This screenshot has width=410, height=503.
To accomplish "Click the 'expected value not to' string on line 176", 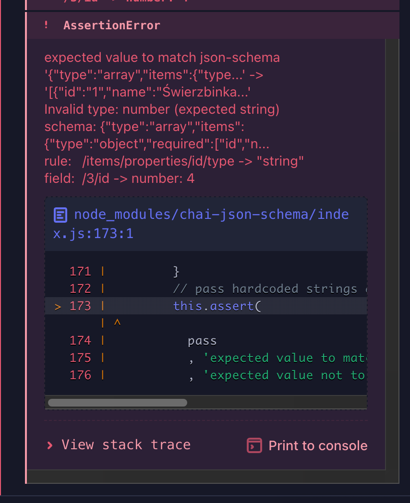I will (283, 375).
